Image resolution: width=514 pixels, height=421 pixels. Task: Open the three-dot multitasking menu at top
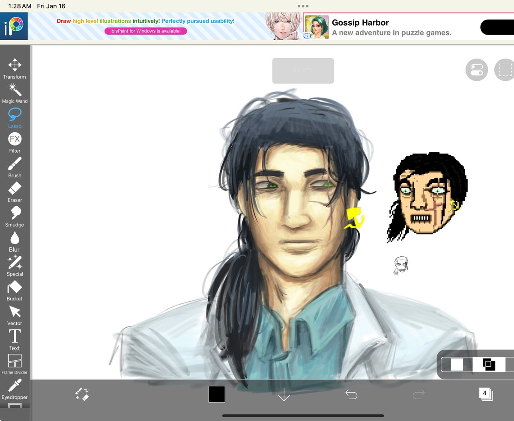[303, 6]
